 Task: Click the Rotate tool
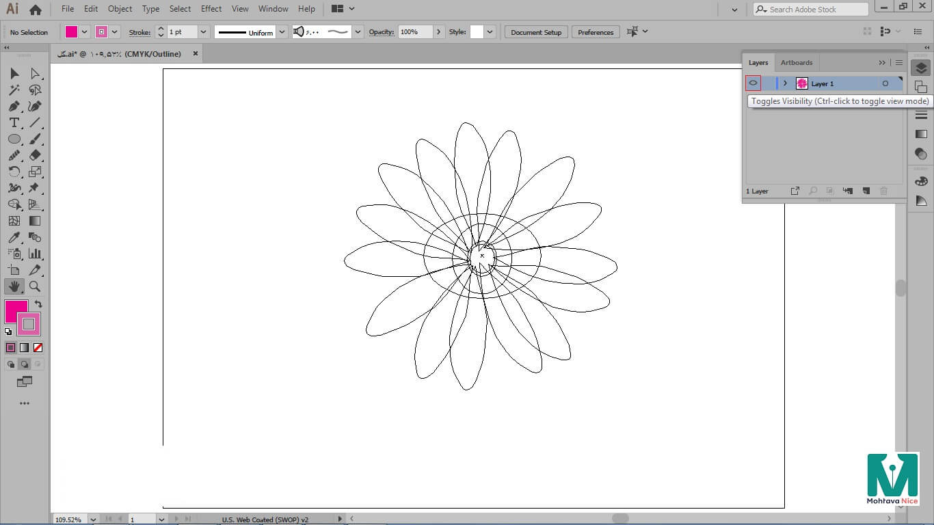click(14, 172)
